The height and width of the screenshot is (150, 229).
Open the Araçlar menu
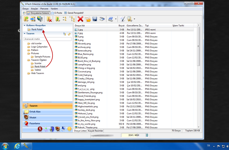coord(34,9)
